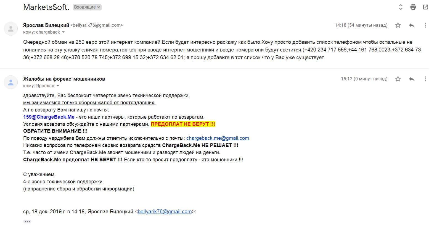The height and width of the screenshot is (232, 434).
Task: Open conversation in new window icon
Action: coord(425,7)
